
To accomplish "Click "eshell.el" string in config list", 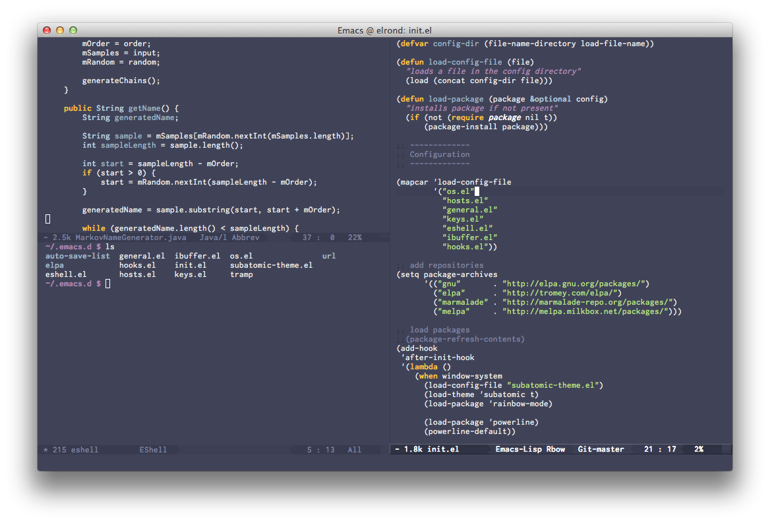I will point(467,228).
